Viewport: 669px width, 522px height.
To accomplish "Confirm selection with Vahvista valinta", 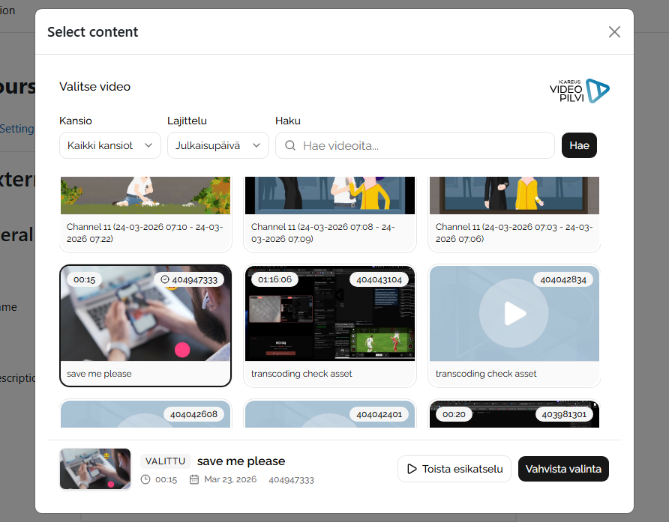I will pyautogui.click(x=563, y=469).
